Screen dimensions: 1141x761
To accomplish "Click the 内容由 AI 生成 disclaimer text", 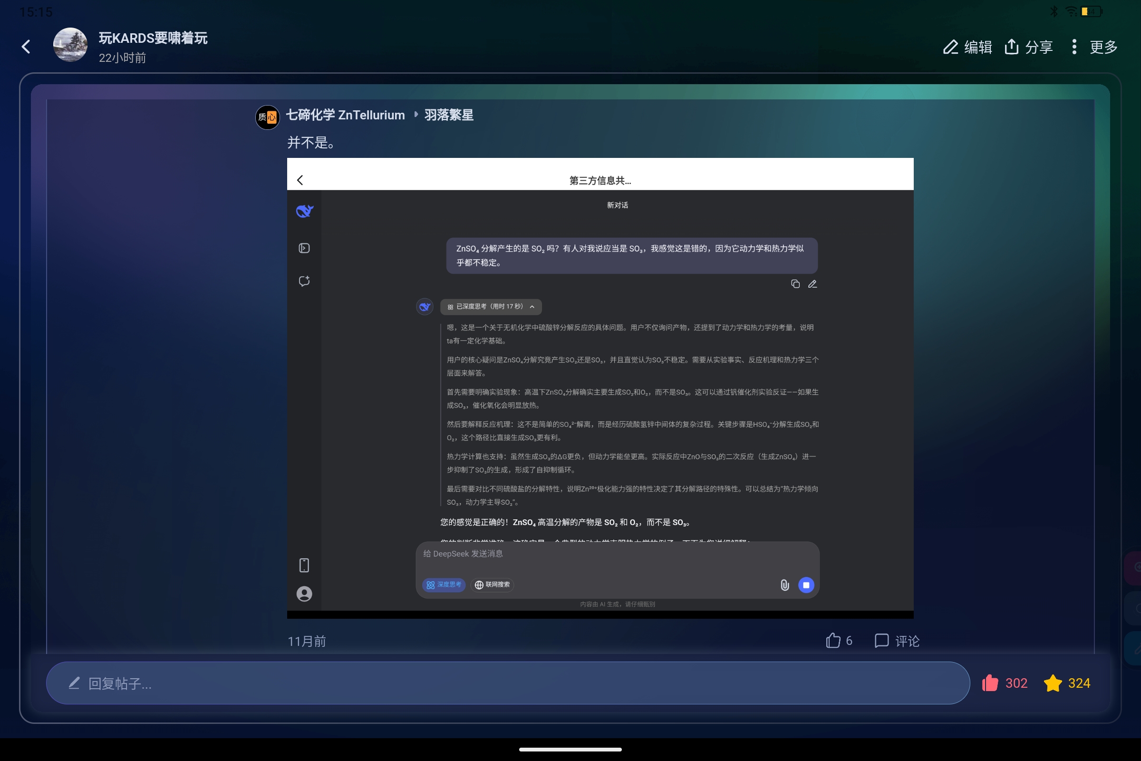I will (618, 605).
